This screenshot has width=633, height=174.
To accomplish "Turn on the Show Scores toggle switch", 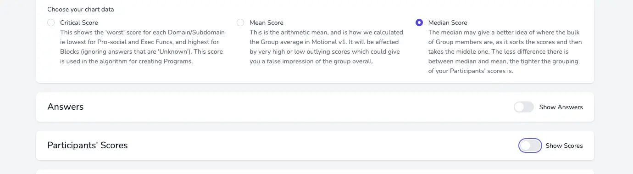I will pyautogui.click(x=530, y=146).
